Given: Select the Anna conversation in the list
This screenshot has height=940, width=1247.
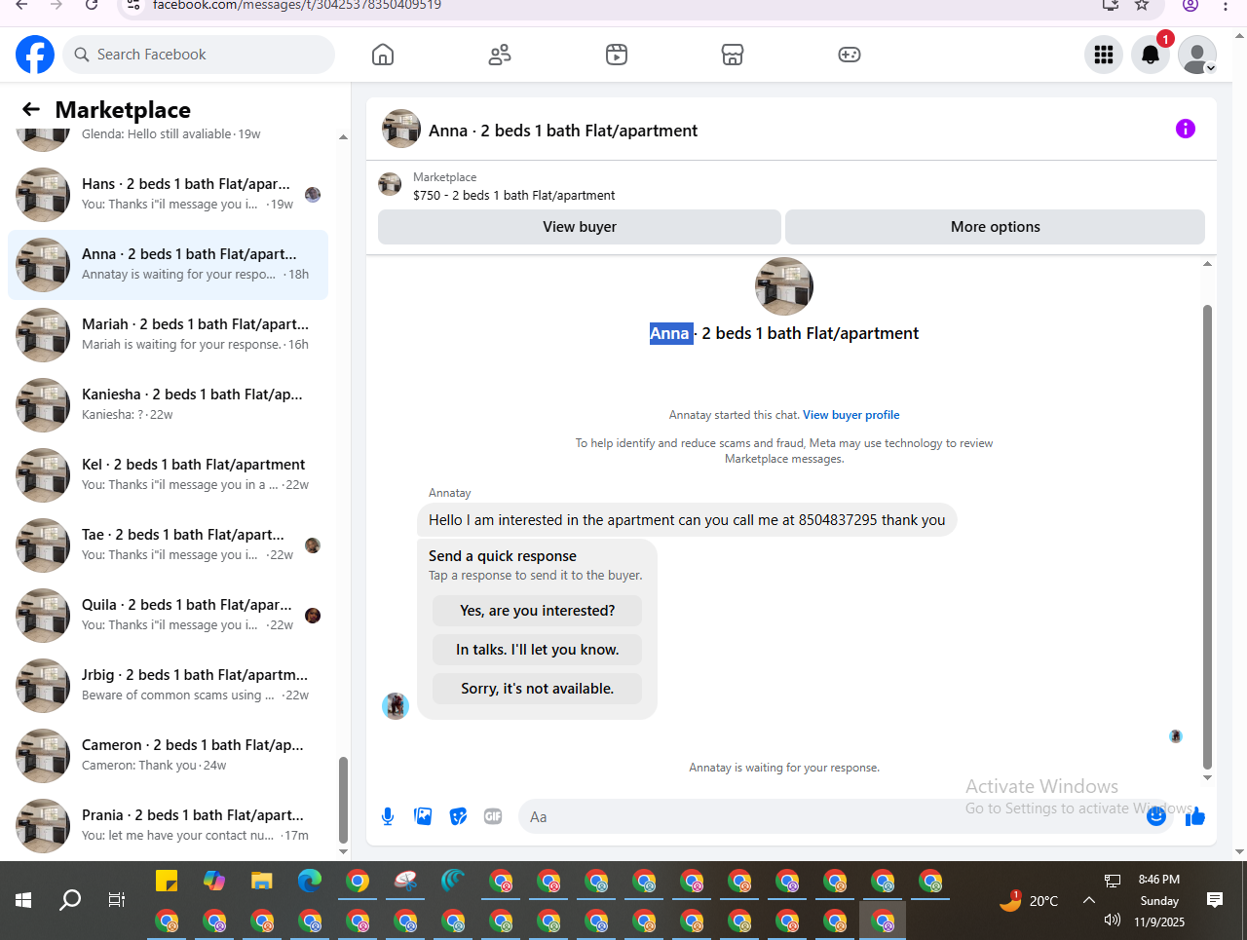Looking at the screenshot, I should pyautogui.click(x=168, y=265).
